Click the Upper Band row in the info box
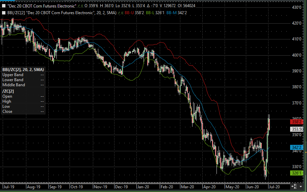The width and height of the screenshot is (307, 192). click(x=23, y=75)
